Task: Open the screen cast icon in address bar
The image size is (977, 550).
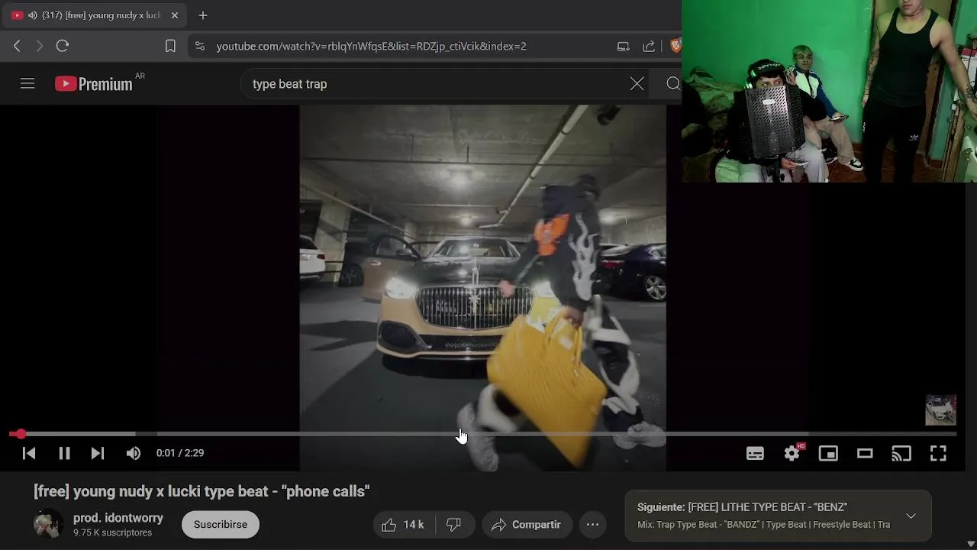Action: click(x=624, y=46)
